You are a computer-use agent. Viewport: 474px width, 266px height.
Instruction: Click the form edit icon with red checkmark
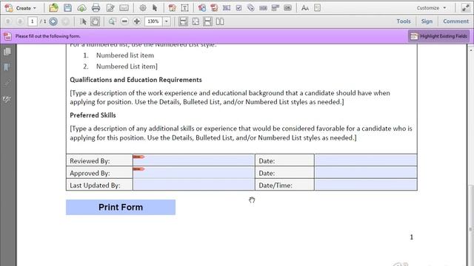(214, 8)
